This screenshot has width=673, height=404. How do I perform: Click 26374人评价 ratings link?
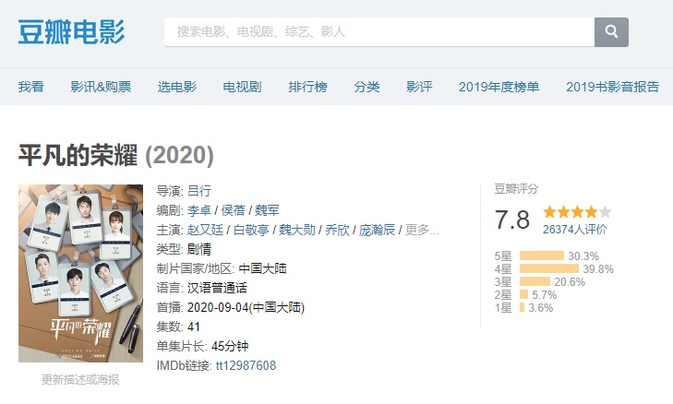[575, 230]
